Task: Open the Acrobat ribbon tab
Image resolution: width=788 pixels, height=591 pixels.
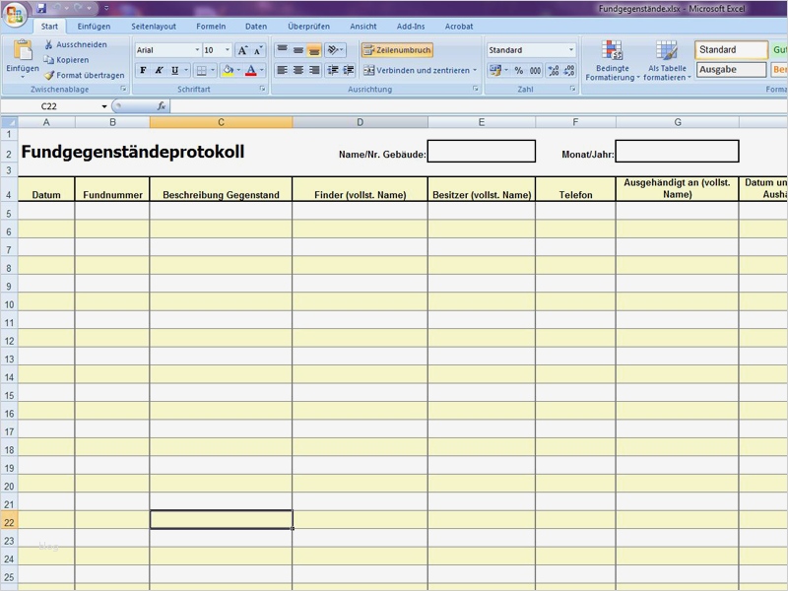Action: (458, 27)
